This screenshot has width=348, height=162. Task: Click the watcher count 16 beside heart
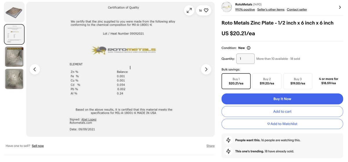(x=200, y=10)
